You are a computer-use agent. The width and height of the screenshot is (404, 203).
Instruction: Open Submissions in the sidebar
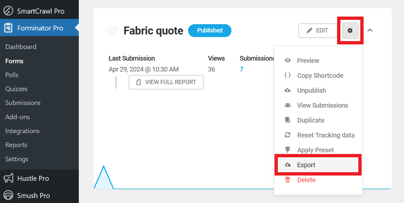(x=23, y=103)
